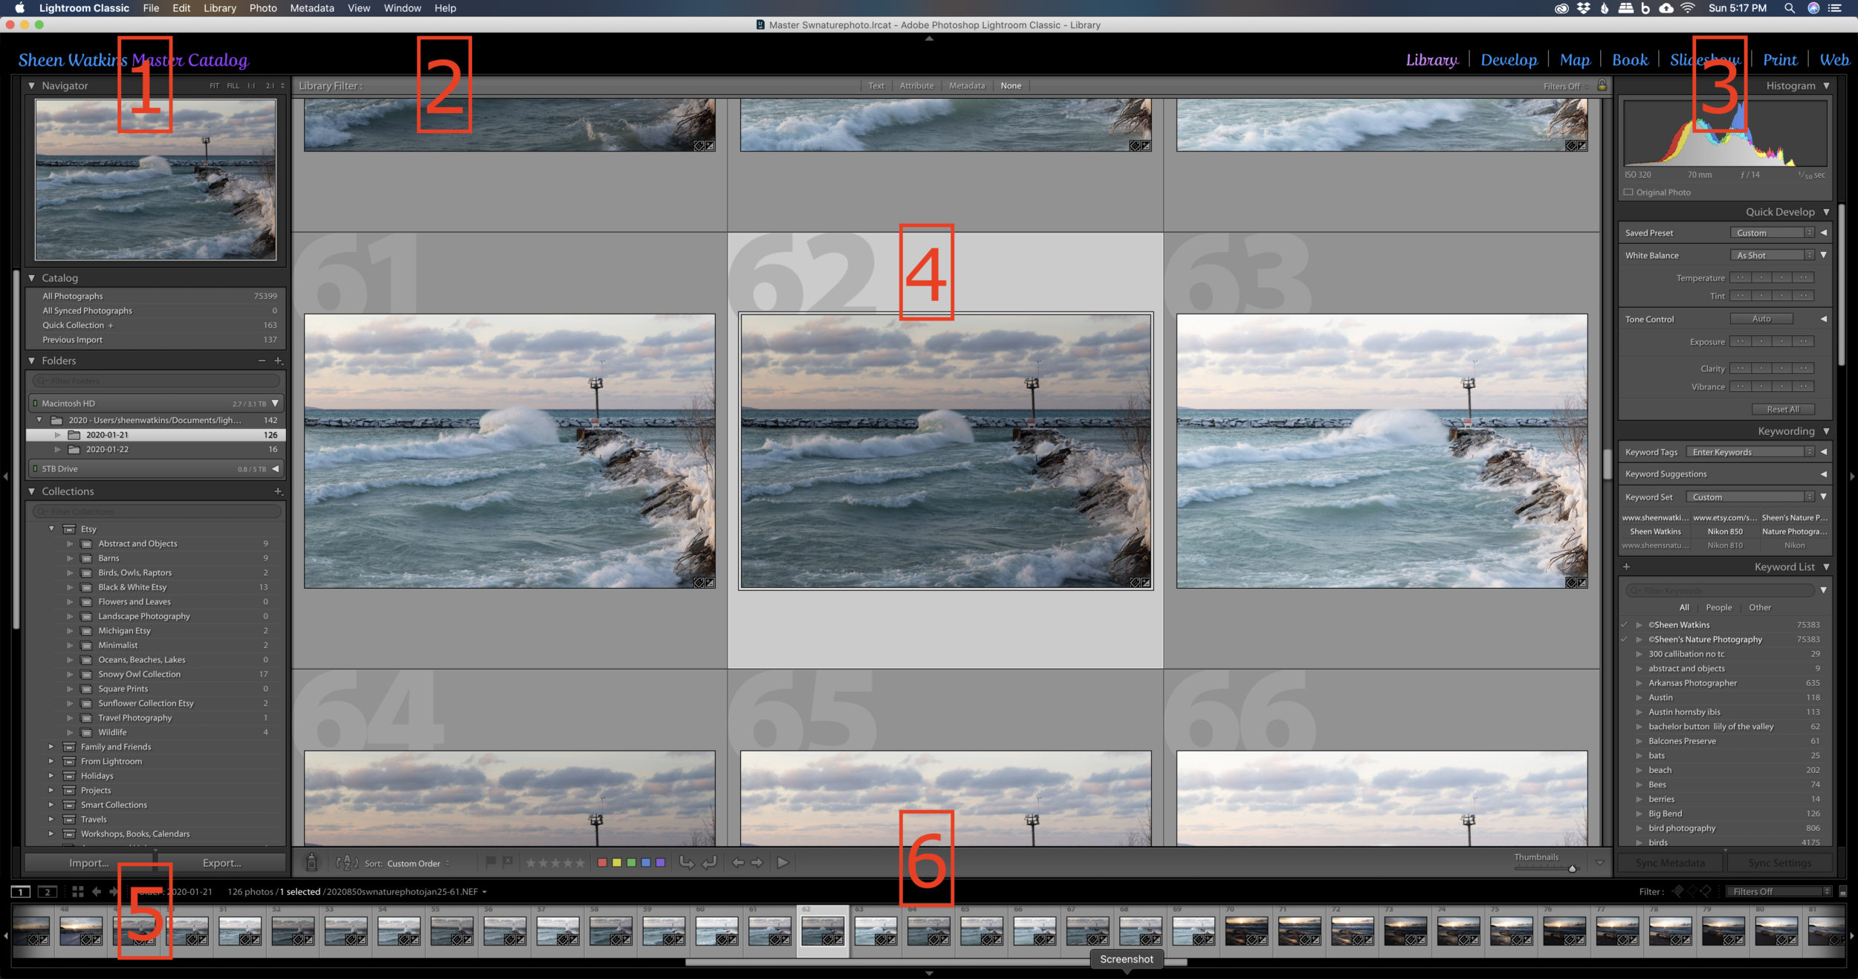Apply green color label swatch
The height and width of the screenshot is (979, 1858).
(x=631, y=862)
